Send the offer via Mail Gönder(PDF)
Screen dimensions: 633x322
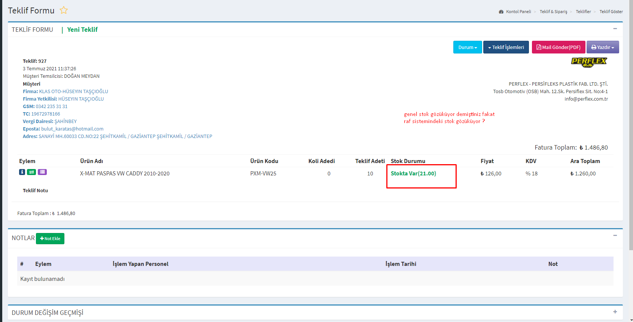pos(558,47)
